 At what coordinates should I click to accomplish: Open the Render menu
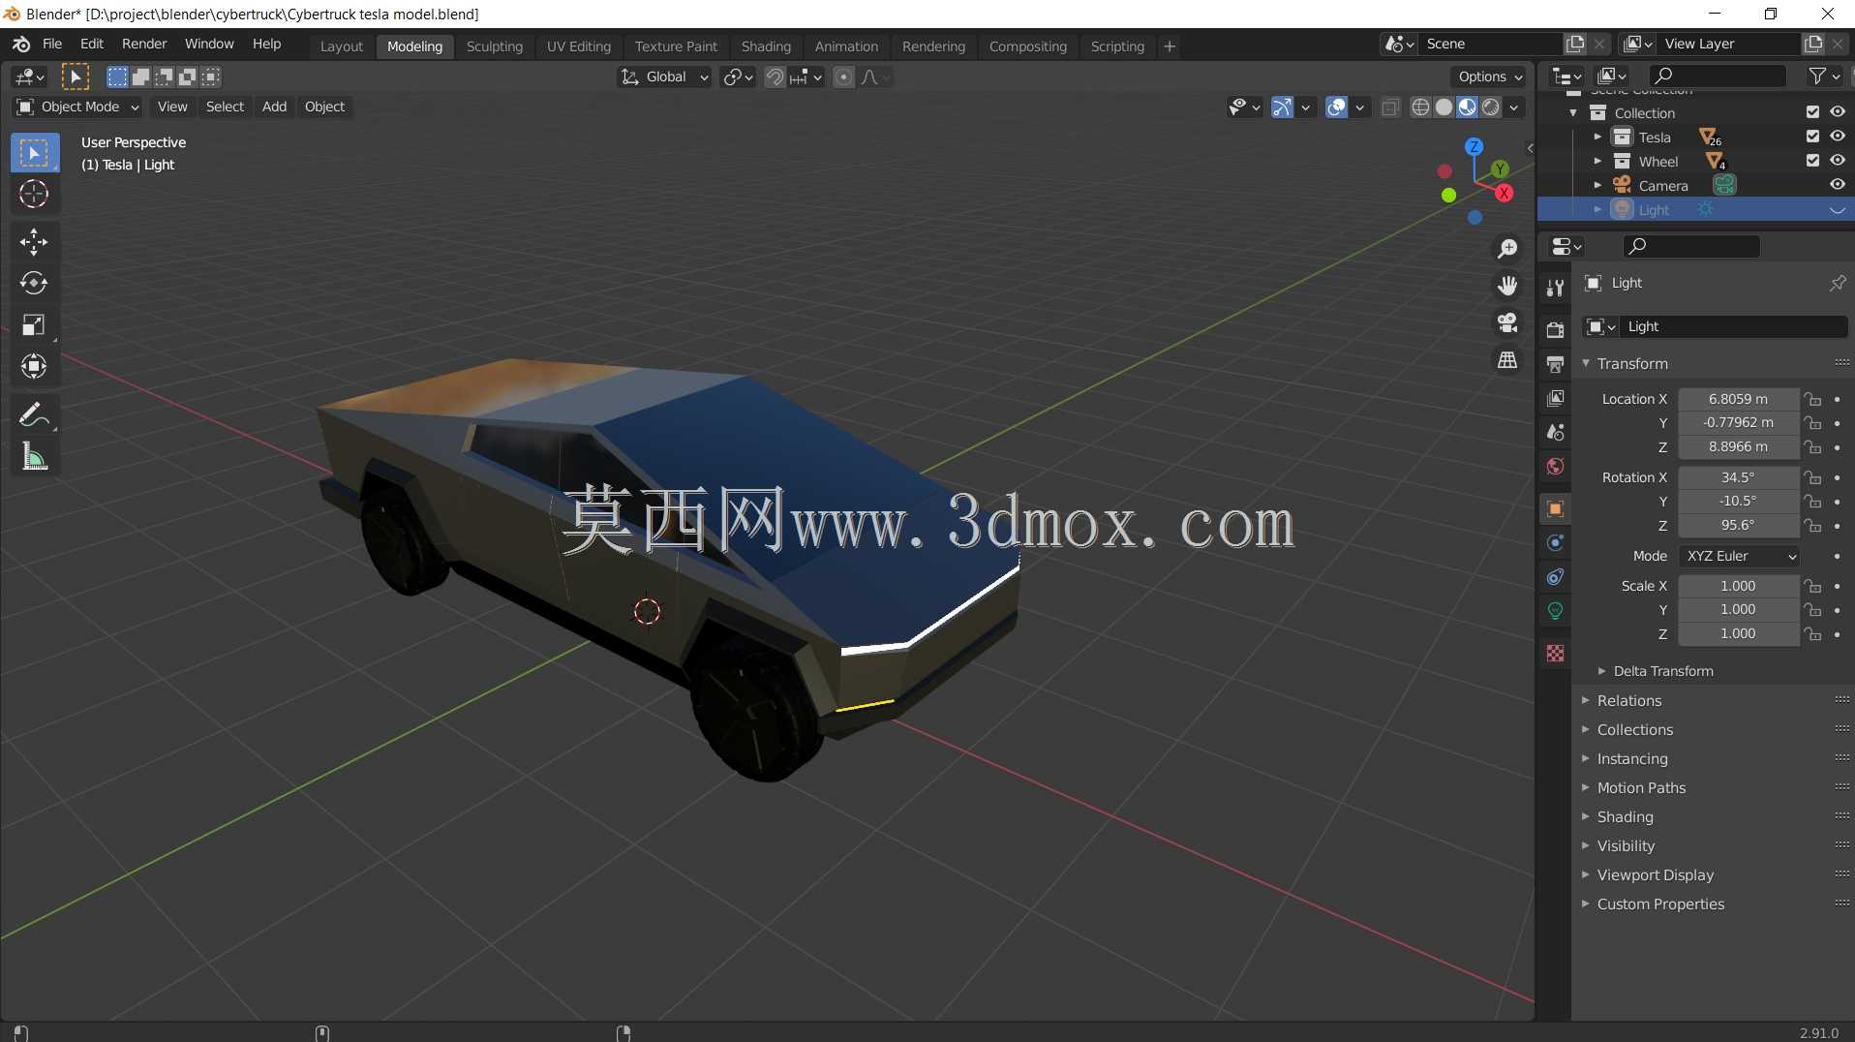click(x=144, y=45)
